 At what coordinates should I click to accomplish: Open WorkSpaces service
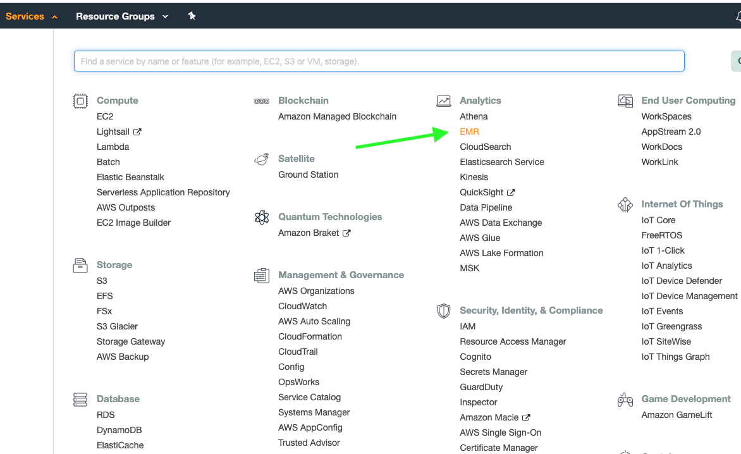coord(666,116)
